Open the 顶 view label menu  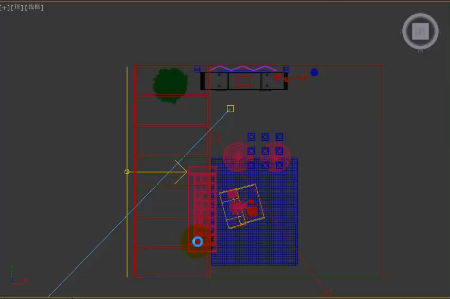[x=18, y=7]
